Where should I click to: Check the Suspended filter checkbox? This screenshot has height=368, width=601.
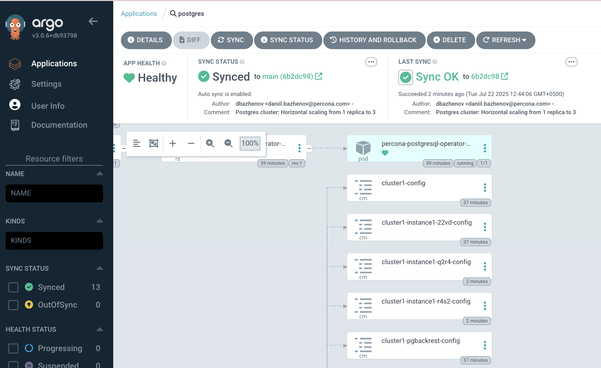click(x=13, y=365)
